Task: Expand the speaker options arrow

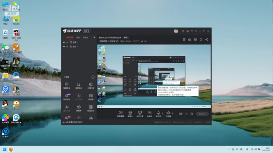Action: pos(172,113)
